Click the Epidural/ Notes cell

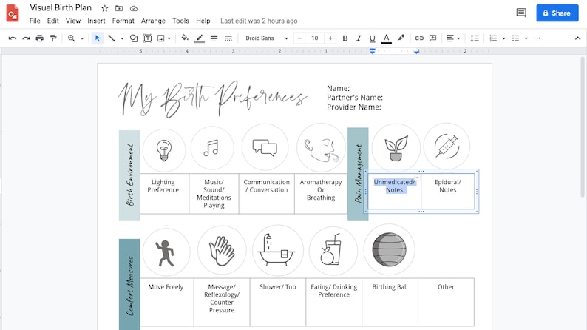coord(448,191)
